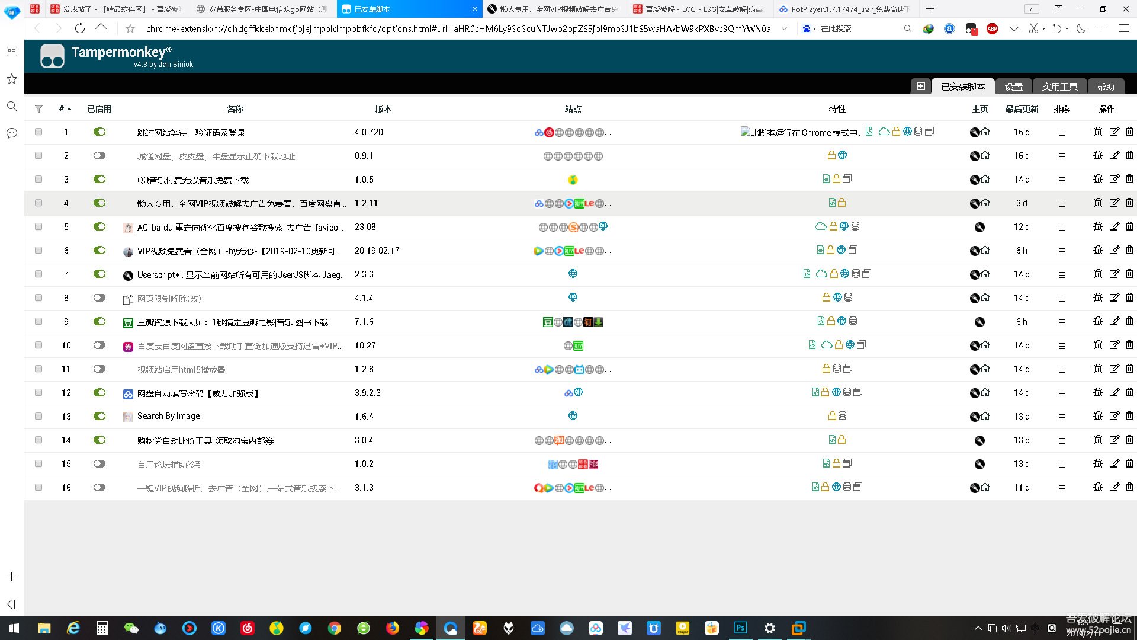The height and width of the screenshot is (640, 1137).
Task: Edit the Search By Image script
Action: click(x=1114, y=416)
